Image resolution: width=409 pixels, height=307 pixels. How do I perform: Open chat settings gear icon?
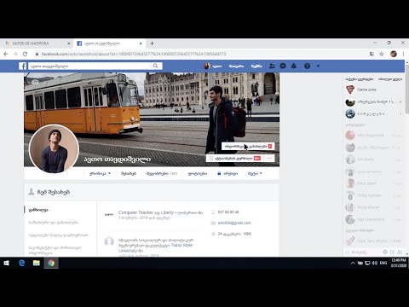pos(385,252)
